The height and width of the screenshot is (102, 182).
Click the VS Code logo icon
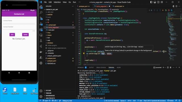pyautogui.click(x=41, y=2)
